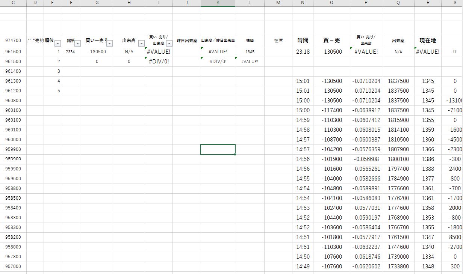Open the 買い−売り/出来高 filter dropdown

[x=169, y=44]
